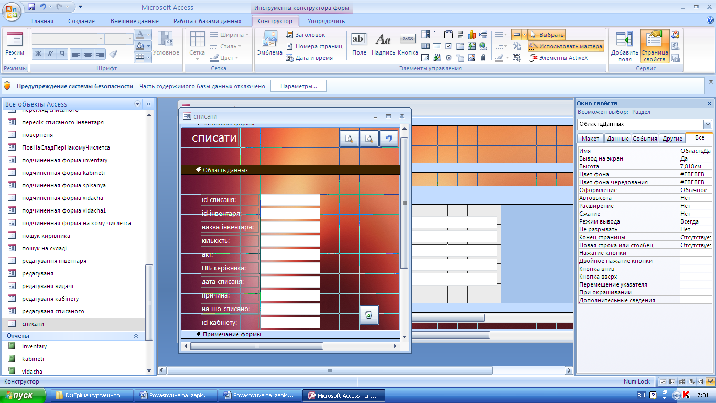Insert Номера страниц page numbers
716x403 pixels.
[x=314, y=46]
